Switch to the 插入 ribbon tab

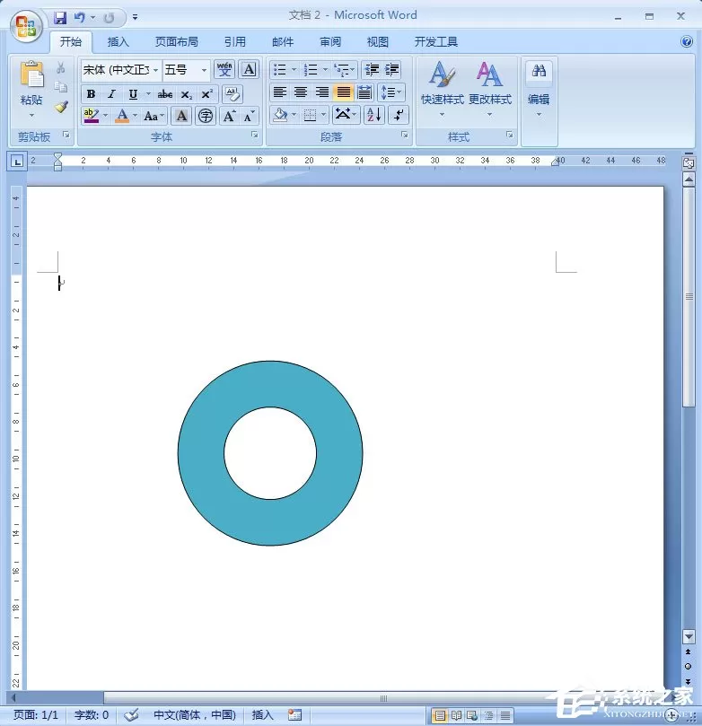click(118, 41)
